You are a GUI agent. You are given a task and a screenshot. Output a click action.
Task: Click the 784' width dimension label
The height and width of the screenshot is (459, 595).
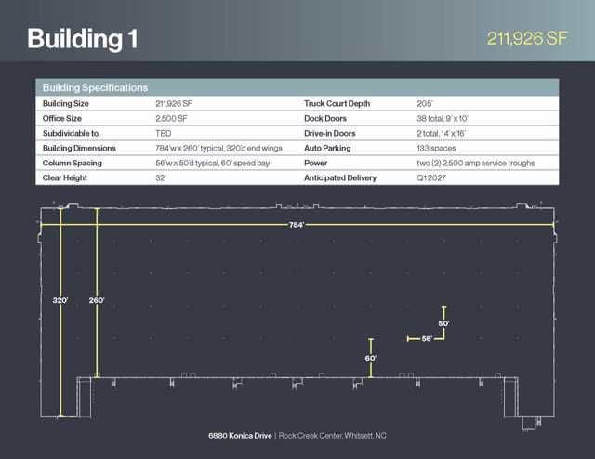pos(297,225)
